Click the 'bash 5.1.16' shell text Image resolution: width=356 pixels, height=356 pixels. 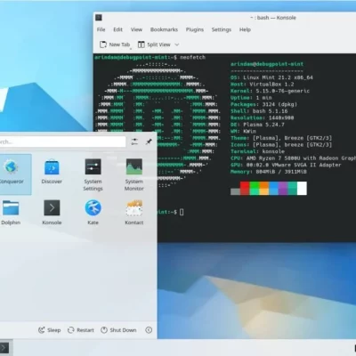tap(270, 111)
